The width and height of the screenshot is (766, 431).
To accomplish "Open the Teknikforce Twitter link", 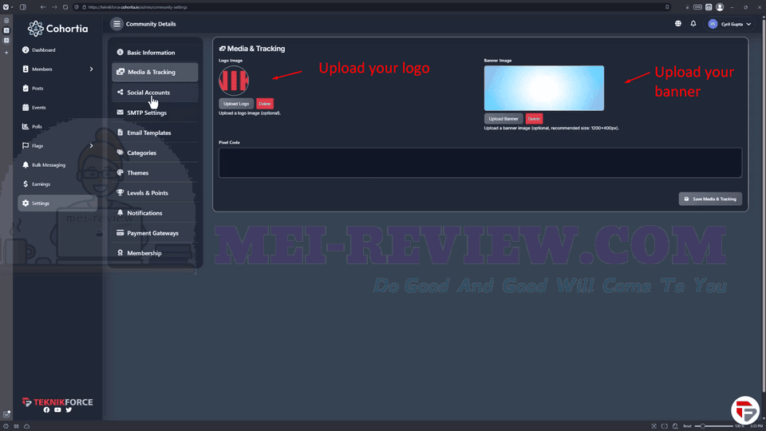I will click(x=69, y=410).
